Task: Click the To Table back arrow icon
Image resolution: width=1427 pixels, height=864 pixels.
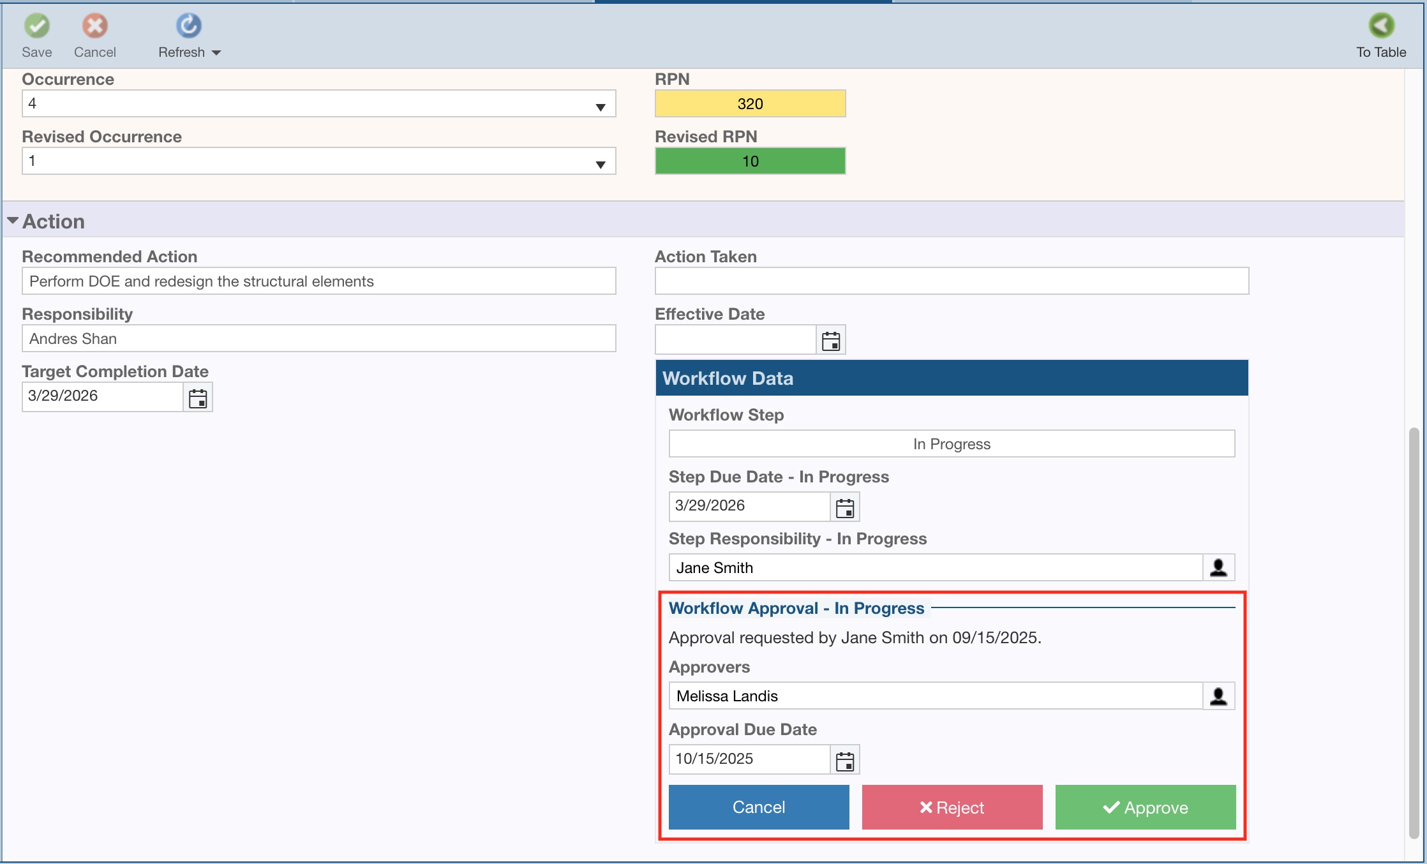Action: click(1380, 26)
